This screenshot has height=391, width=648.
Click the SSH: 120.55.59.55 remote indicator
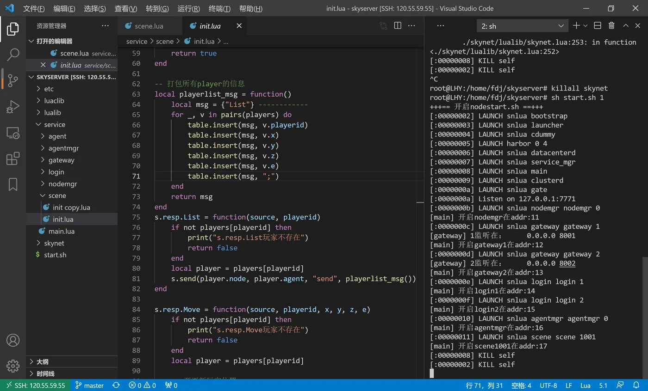(x=35, y=385)
